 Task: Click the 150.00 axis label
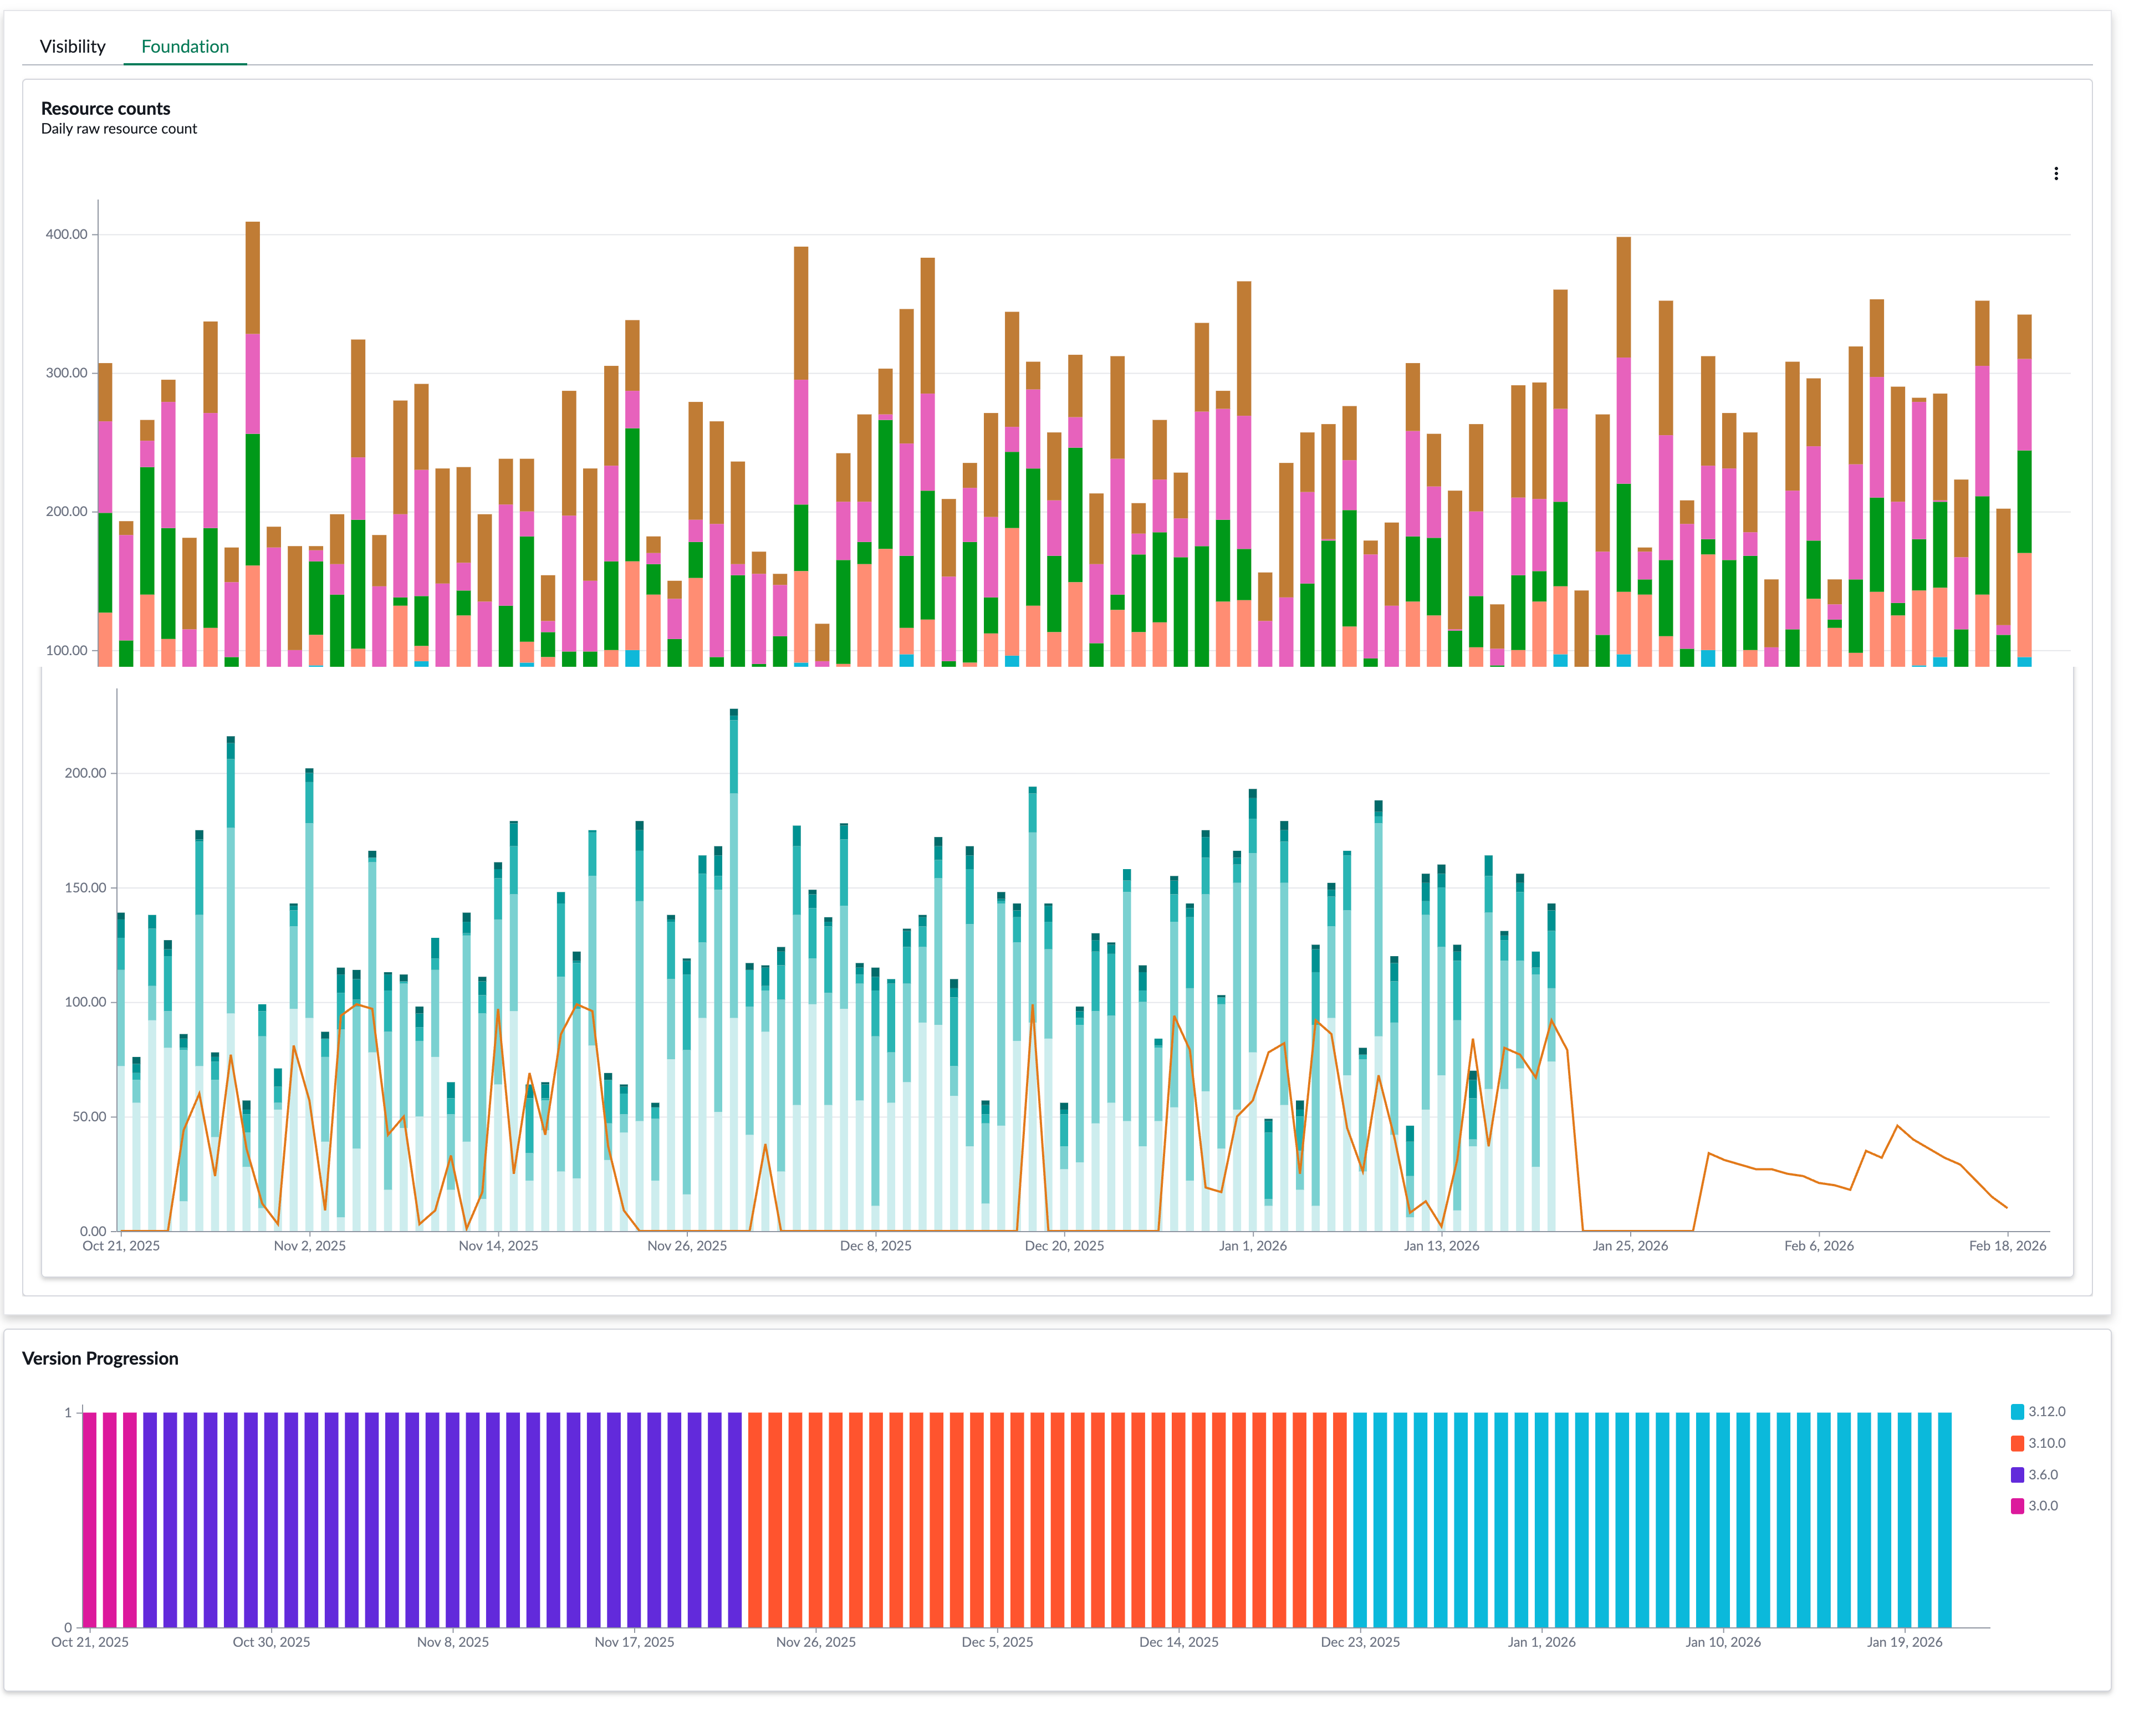click(x=85, y=888)
